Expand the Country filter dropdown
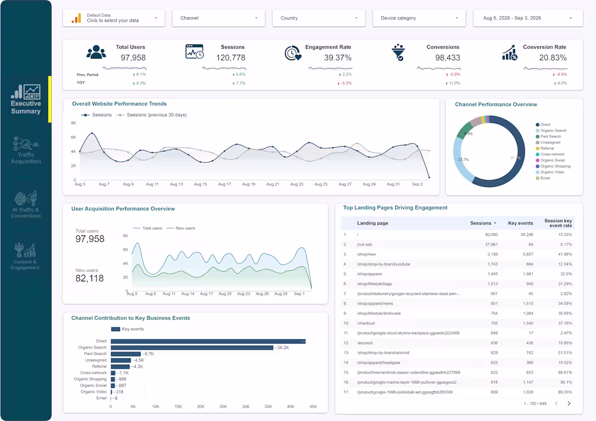 [319, 18]
